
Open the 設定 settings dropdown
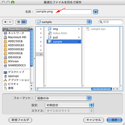(x=69, y=105)
